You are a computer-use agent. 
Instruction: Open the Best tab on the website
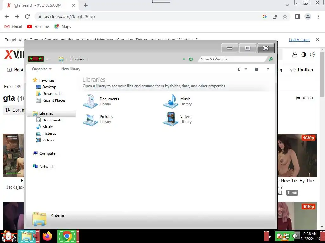tap(15, 70)
